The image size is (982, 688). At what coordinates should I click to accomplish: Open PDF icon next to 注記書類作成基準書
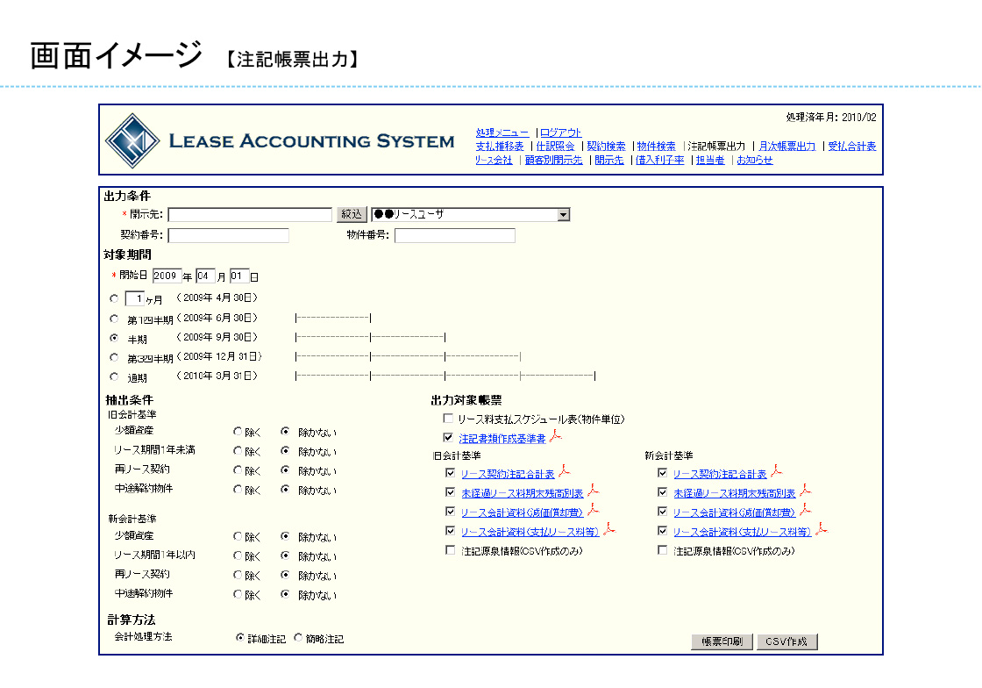tap(556, 437)
